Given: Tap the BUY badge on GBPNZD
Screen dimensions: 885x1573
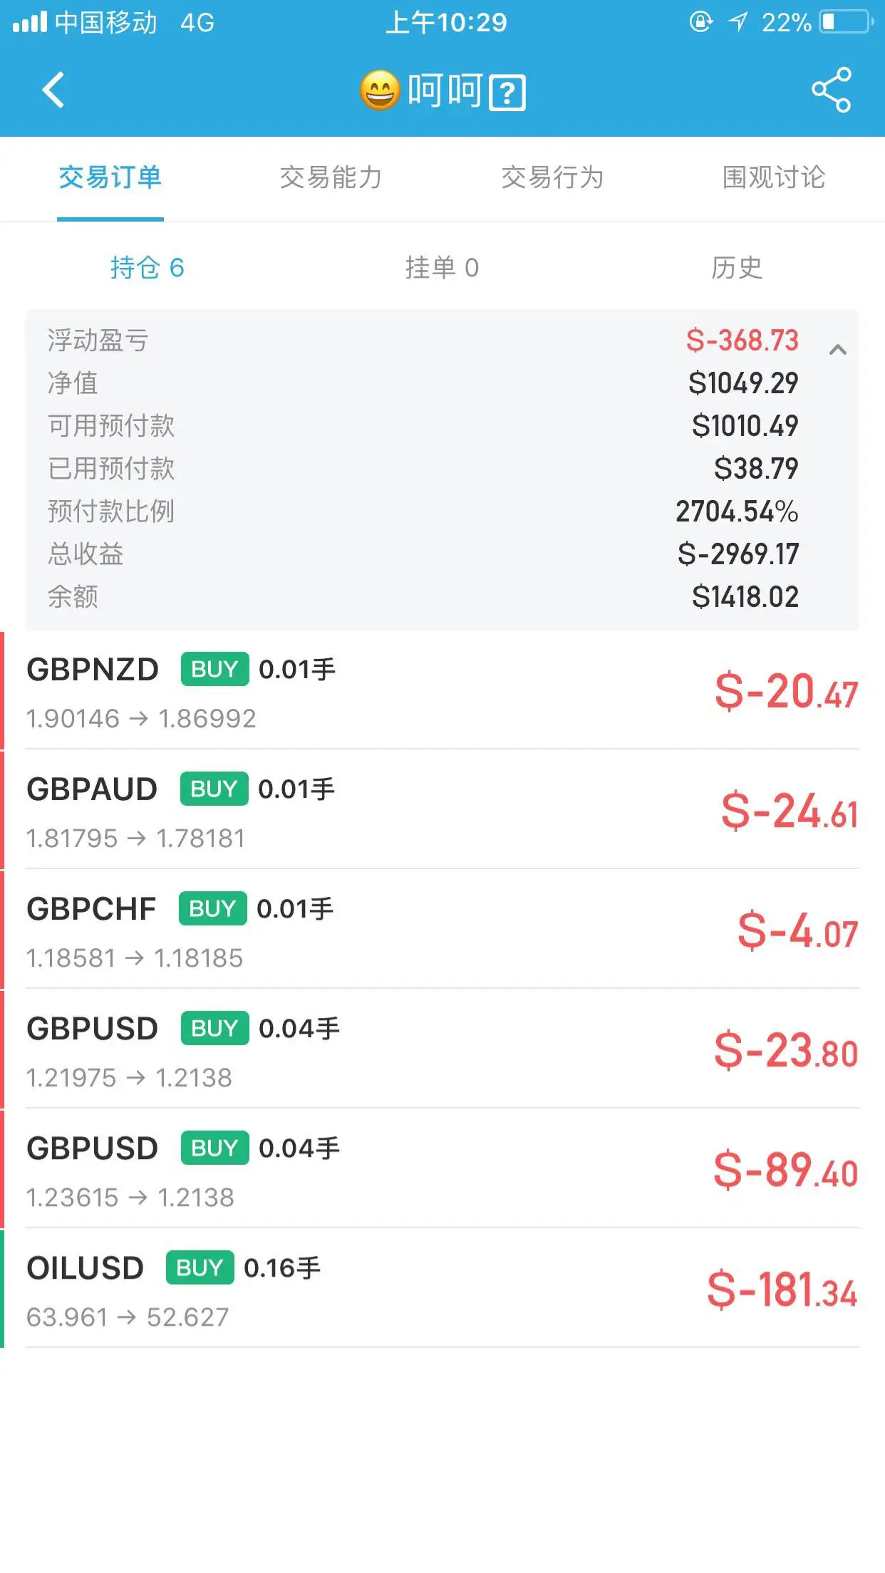Looking at the screenshot, I should point(214,669).
